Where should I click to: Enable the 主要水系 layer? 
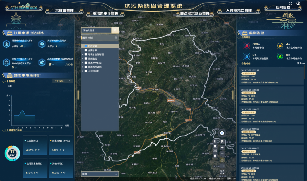point(85,50)
